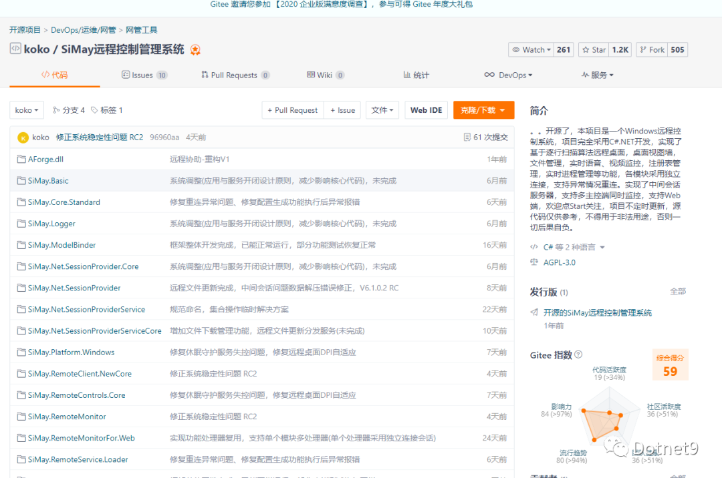Click the 96960aa commit hash
The width and height of the screenshot is (722, 478).
click(164, 137)
